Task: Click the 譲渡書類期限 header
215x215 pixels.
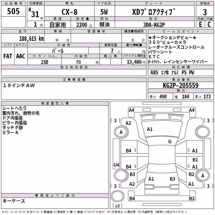Action: [x=134, y=31]
